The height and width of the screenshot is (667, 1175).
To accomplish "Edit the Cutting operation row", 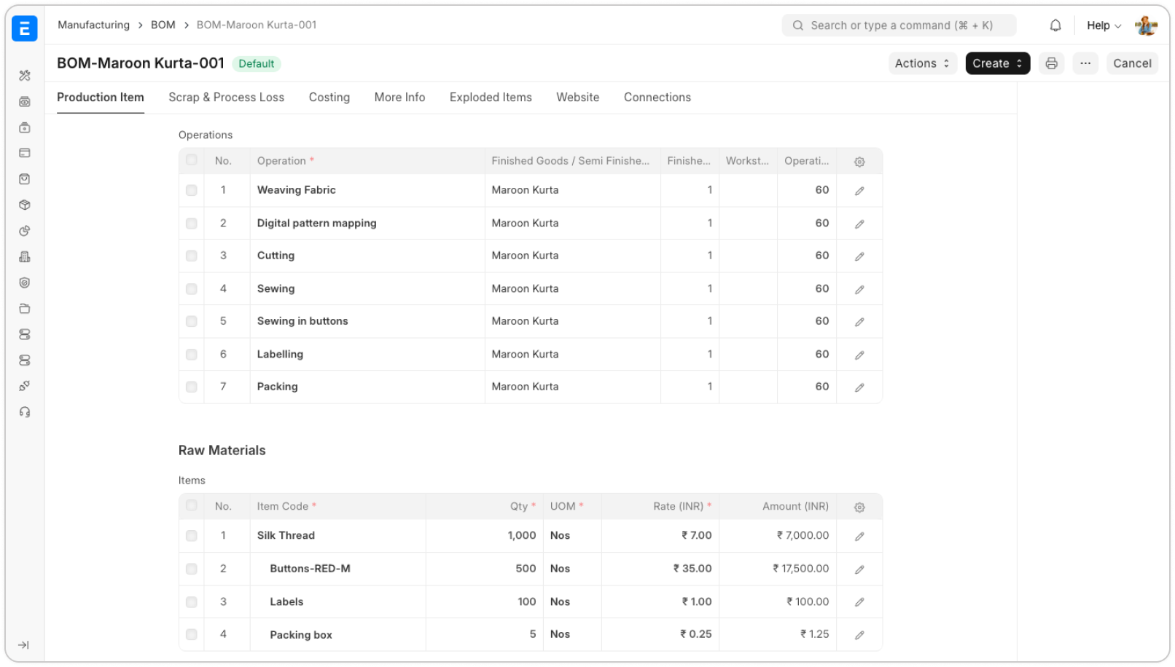I will (x=859, y=256).
